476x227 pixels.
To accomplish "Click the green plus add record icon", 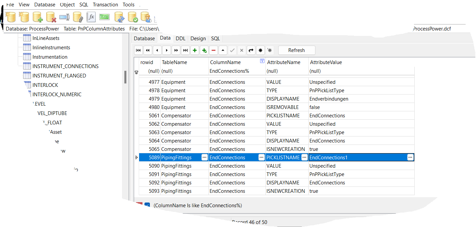I will click(195, 50).
